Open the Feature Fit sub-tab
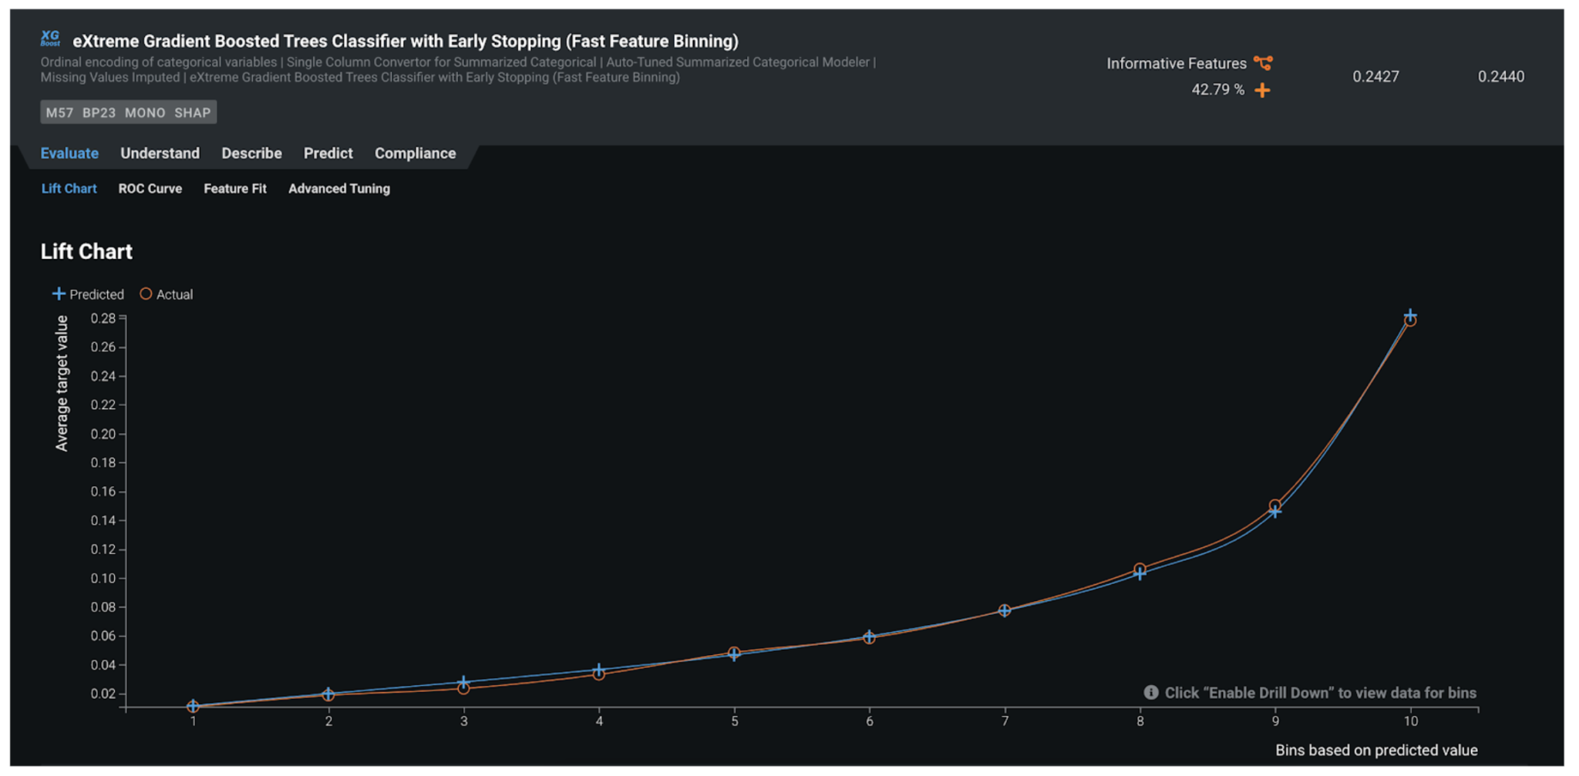The width and height of the screenshot is (1579, 776). tap(234, 189)
